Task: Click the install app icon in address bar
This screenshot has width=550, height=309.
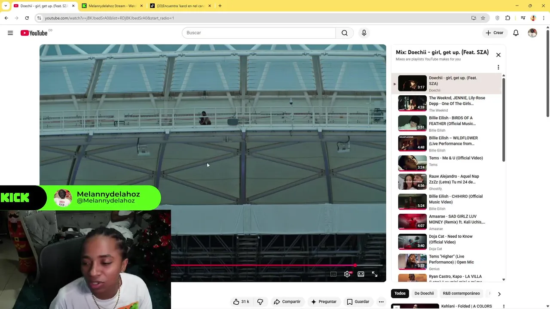Action: click(474, 18)
